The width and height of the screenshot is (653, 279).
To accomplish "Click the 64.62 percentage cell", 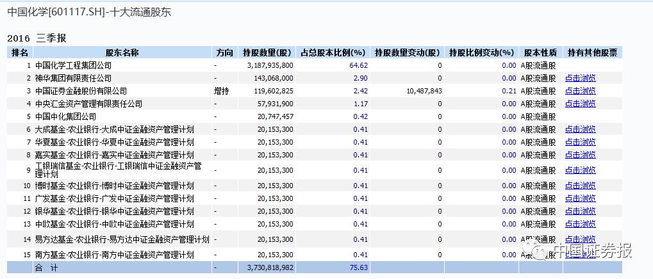I will 359,65.
